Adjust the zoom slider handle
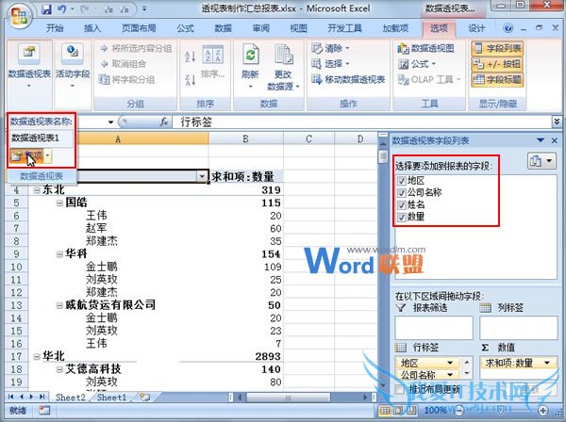The height and width of the screenshot is (422, 566). point(501,410)
